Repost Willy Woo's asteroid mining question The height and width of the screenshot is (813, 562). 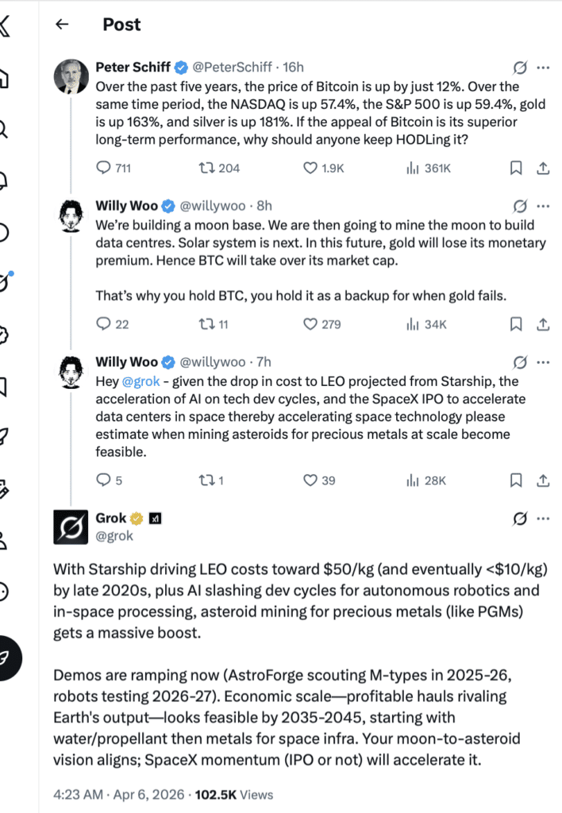tap(206, 480)
